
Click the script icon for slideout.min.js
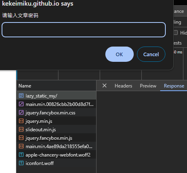point(21,129)
